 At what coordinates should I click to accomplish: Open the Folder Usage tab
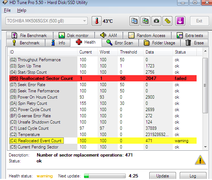tap(160, 43)
